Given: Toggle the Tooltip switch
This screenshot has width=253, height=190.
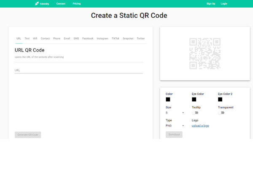Looking at the screenshot, I should 195,113.
